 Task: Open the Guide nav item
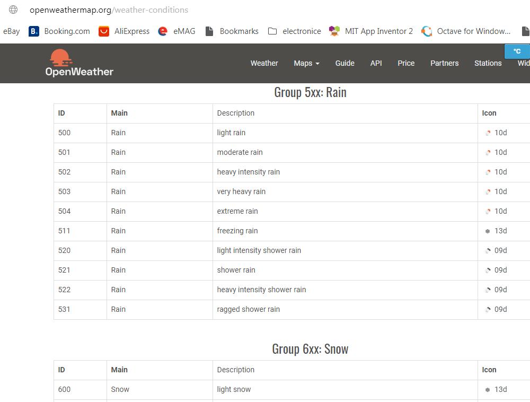click(x=345, y=63)
